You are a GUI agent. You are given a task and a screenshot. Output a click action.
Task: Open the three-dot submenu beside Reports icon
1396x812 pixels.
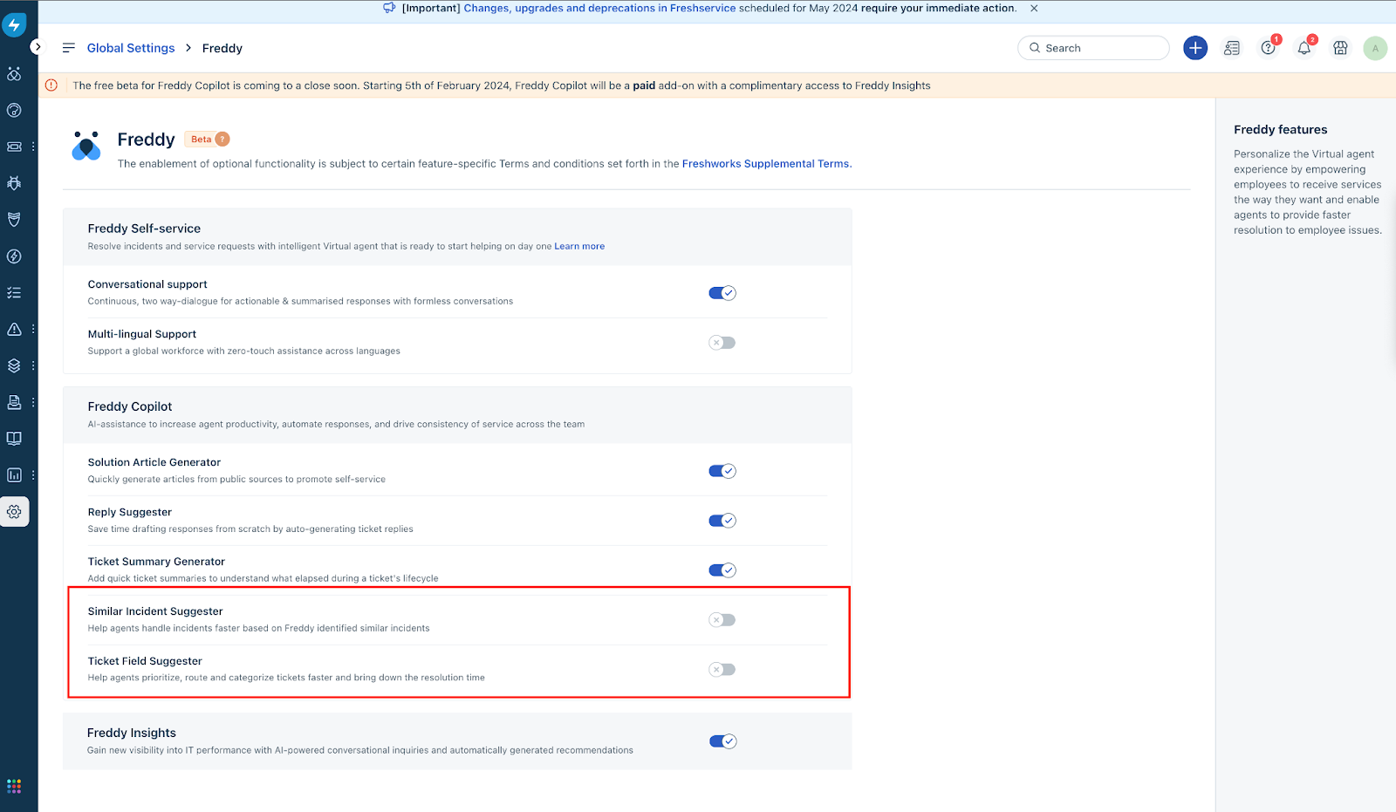(x=33, y=475)
